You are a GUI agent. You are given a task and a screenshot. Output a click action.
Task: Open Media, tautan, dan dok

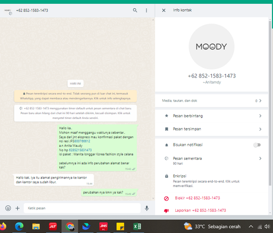pos(211,101)
